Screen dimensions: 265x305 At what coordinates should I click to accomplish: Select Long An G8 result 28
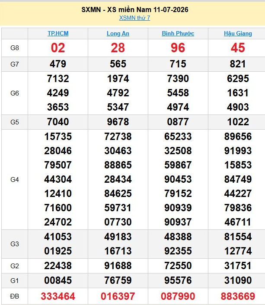click(118, 48)
